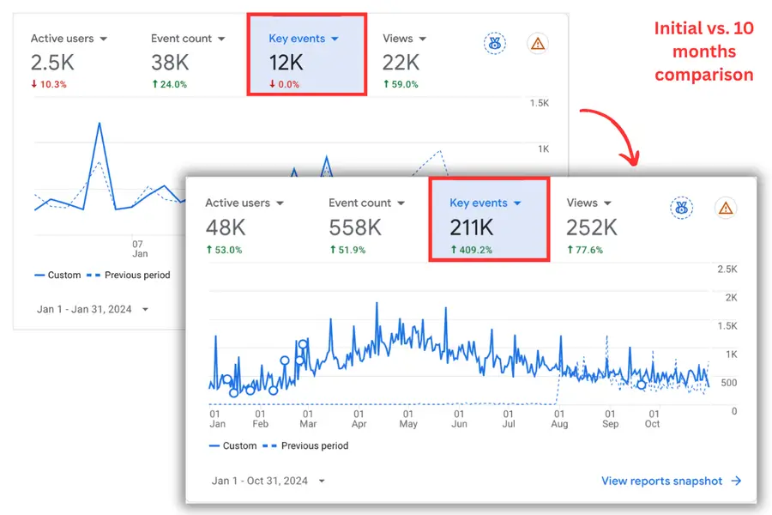Open the Event count dropdown on the October report
This screenshot has height=515, width=772.
366,203
